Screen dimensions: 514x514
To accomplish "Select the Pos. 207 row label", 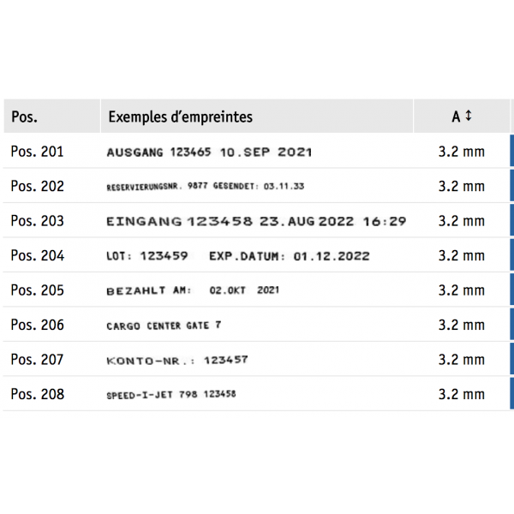I will pos(37,360).
